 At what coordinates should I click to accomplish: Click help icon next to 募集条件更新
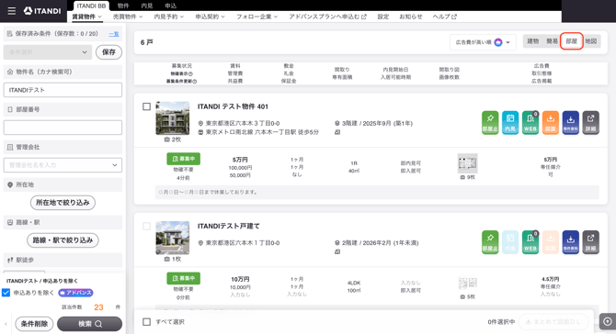point(195,81)
